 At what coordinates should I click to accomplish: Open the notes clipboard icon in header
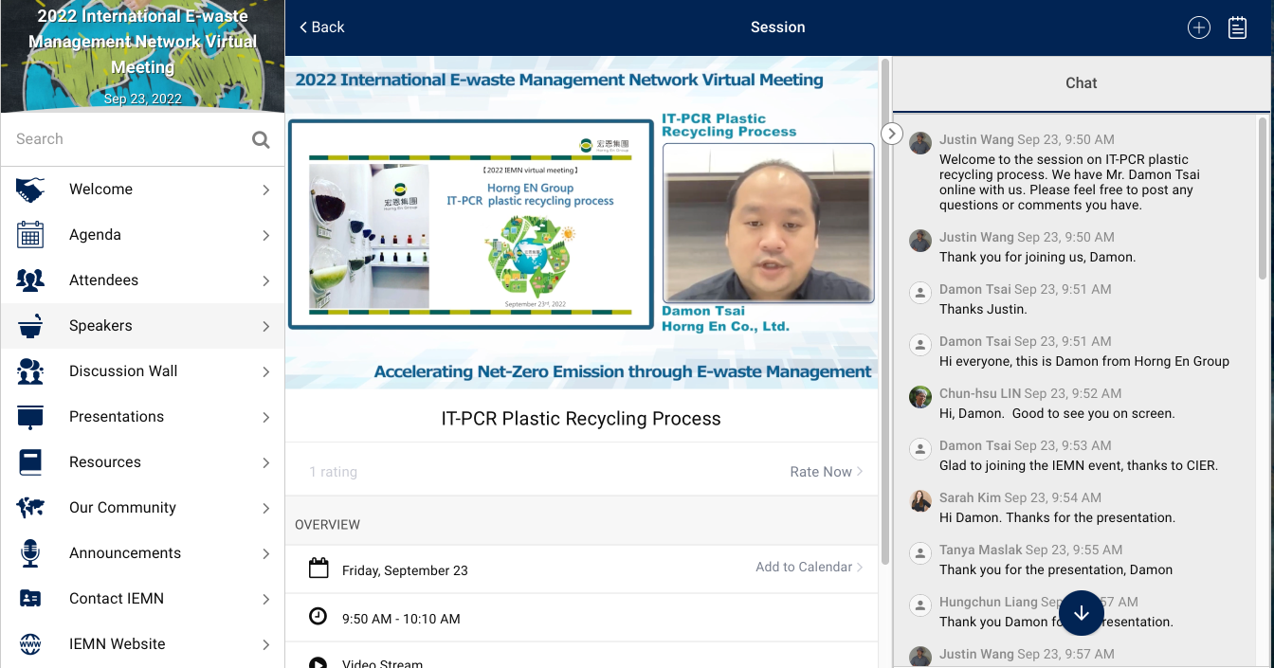click(1237, 27)
